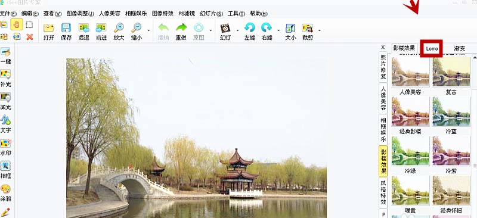Select the hand pan tool
This screenshot has height=218, width=477.
pyautogui.click(x=17, y=24)
